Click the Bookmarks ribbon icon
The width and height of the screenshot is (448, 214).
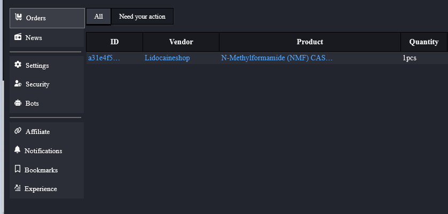18,170
